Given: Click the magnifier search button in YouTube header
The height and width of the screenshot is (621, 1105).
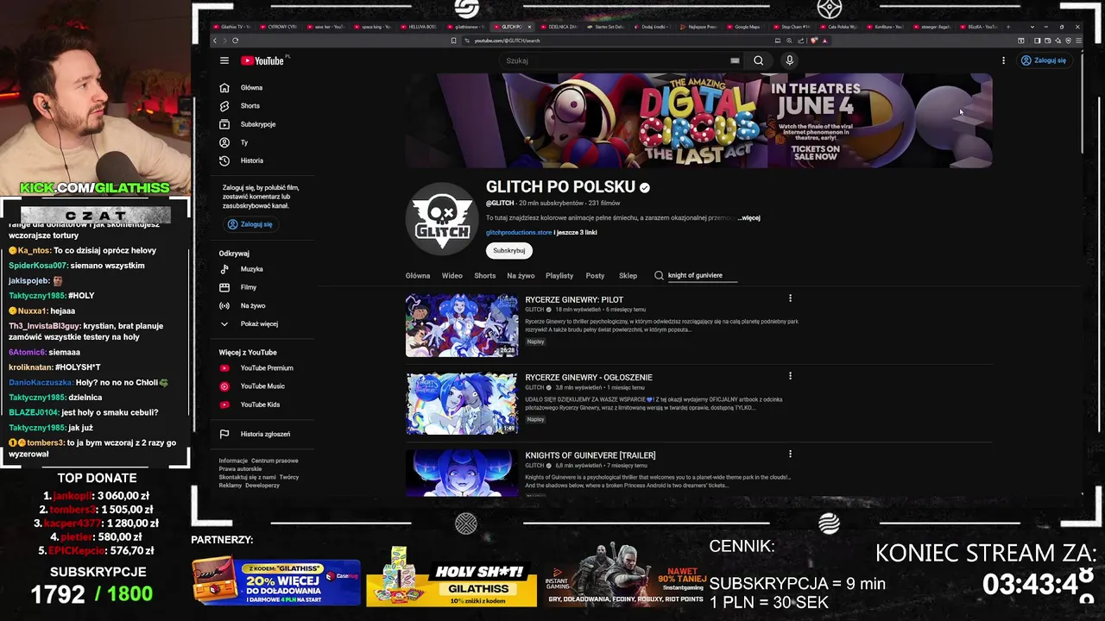Looking at the screenshot, I should (758, 60).
